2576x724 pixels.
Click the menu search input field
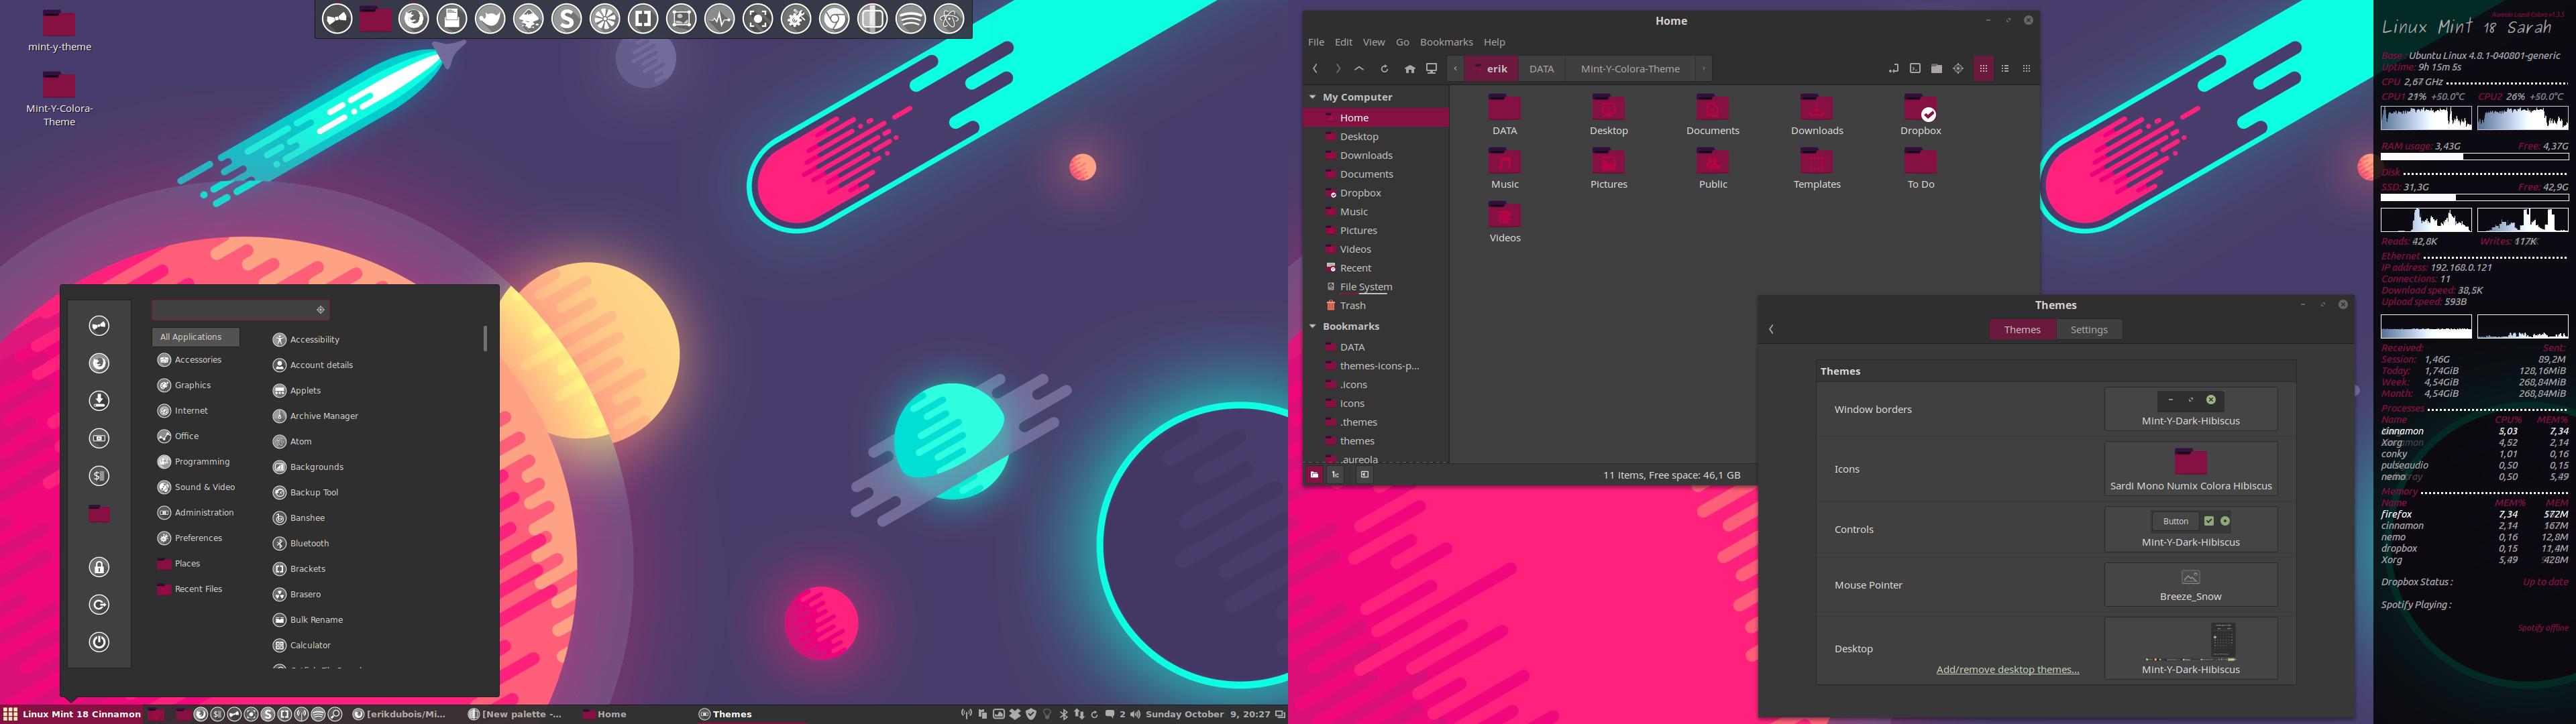pos(235,310)
